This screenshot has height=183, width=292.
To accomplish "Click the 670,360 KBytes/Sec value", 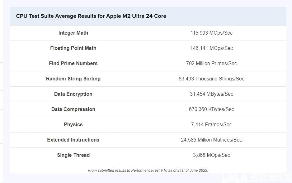I will tap(211, 109).
